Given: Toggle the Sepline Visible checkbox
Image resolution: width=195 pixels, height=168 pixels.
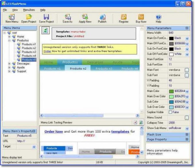Looking at the screenshot, I should (x=170, y=112).
